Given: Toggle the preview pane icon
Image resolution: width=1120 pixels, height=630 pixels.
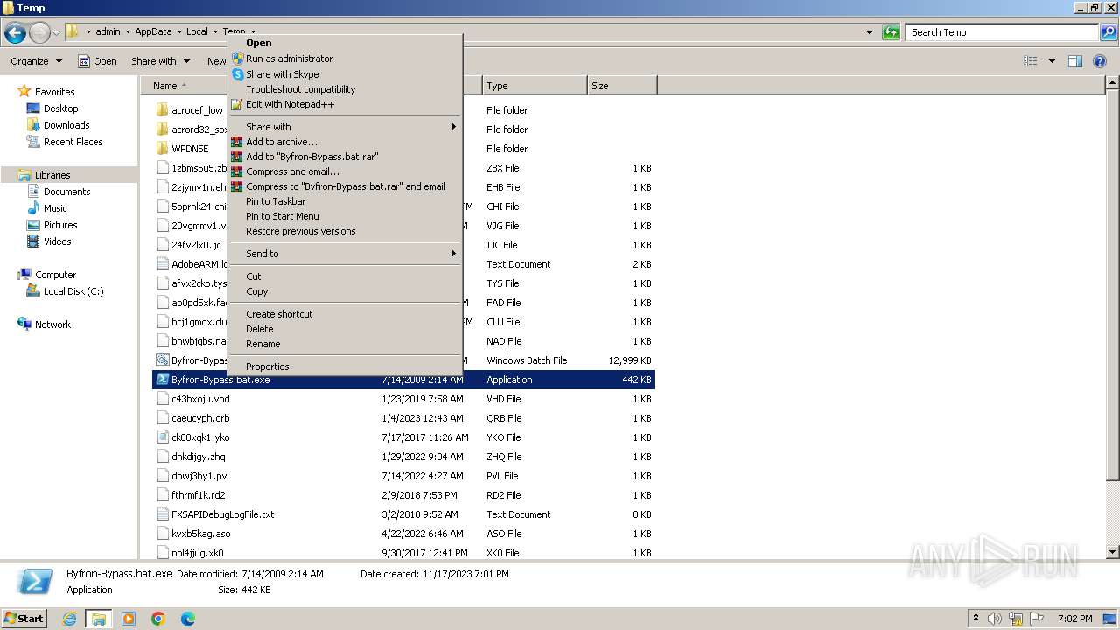Looking at the screenshot, I should click(x=1075, y=61).
